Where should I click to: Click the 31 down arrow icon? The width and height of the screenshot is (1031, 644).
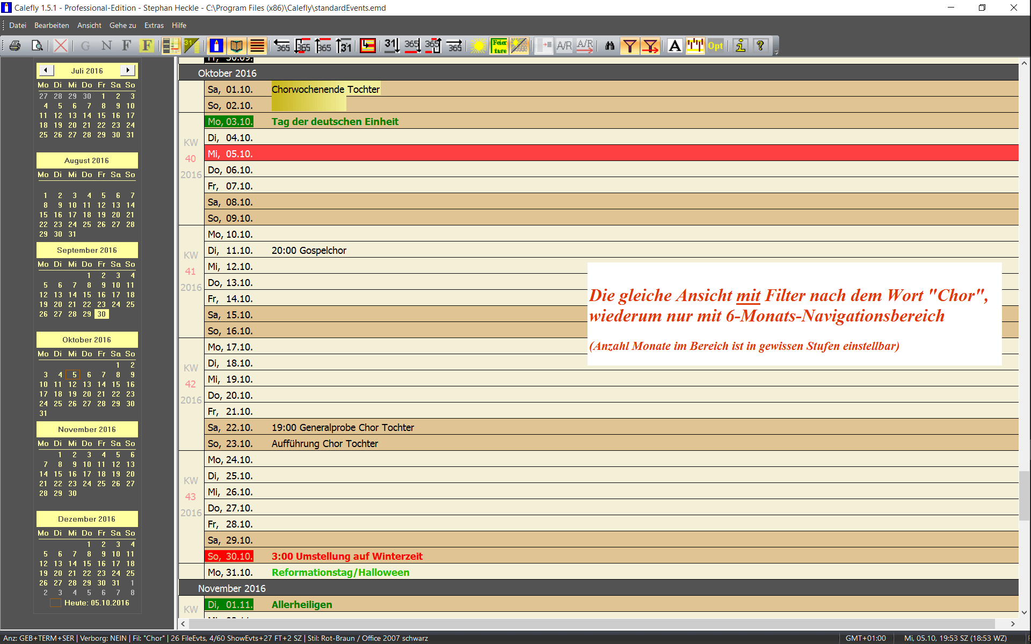click(391, 46)
